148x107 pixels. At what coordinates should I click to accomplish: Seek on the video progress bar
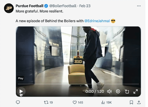coord(78,84)
